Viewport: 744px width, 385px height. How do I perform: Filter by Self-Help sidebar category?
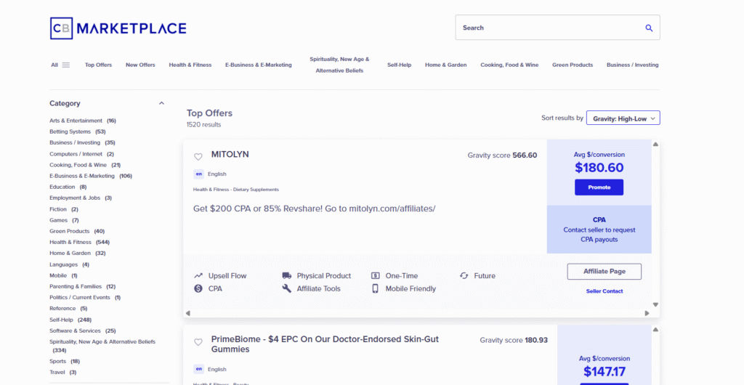(70, 320)
